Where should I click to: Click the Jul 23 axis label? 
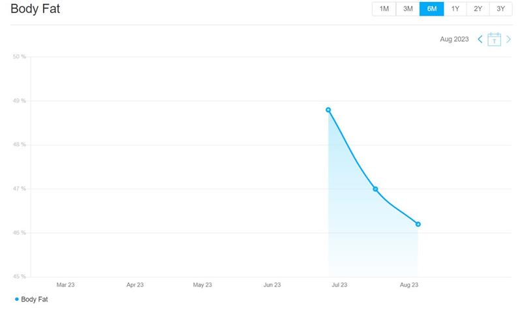pos(339,285)
